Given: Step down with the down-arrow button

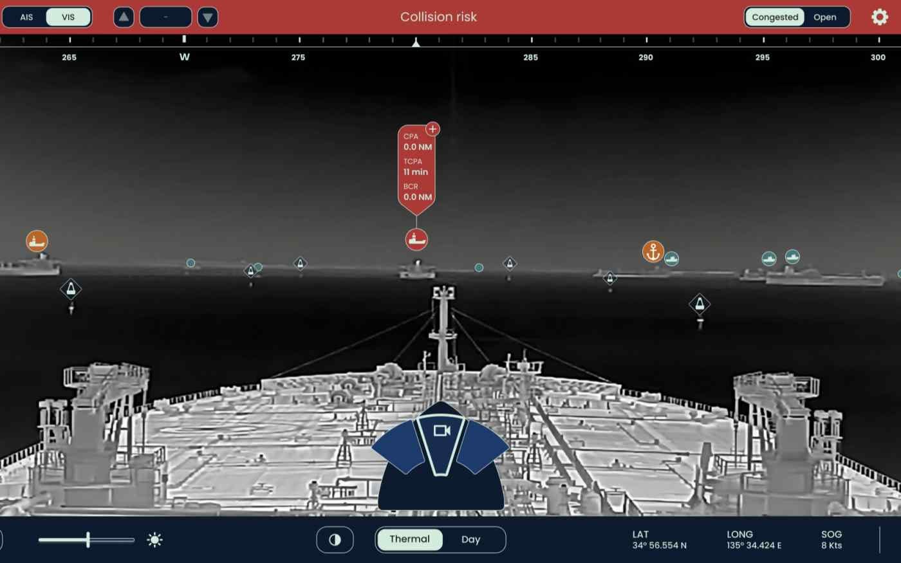Looking at the screenshot, I should click(207, 17).
